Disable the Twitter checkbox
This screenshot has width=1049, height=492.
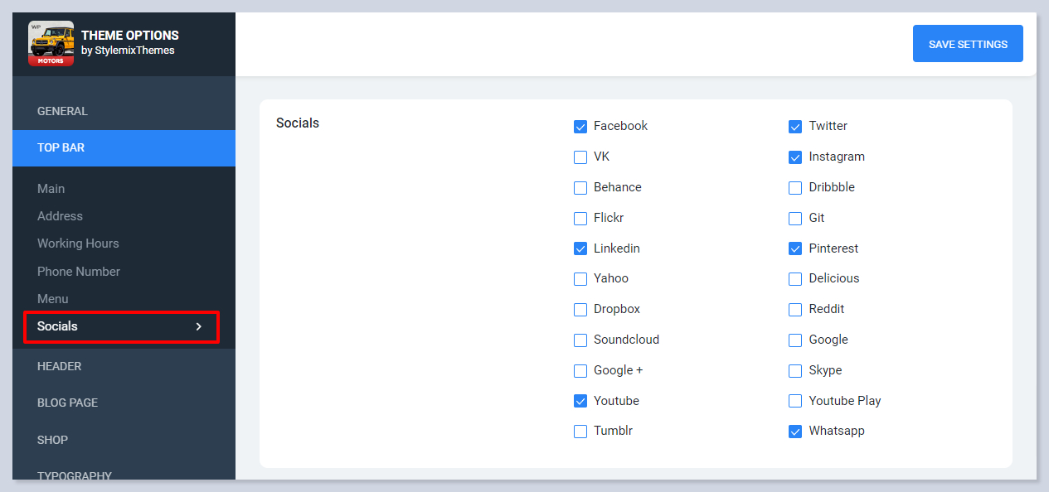[795, 127]
